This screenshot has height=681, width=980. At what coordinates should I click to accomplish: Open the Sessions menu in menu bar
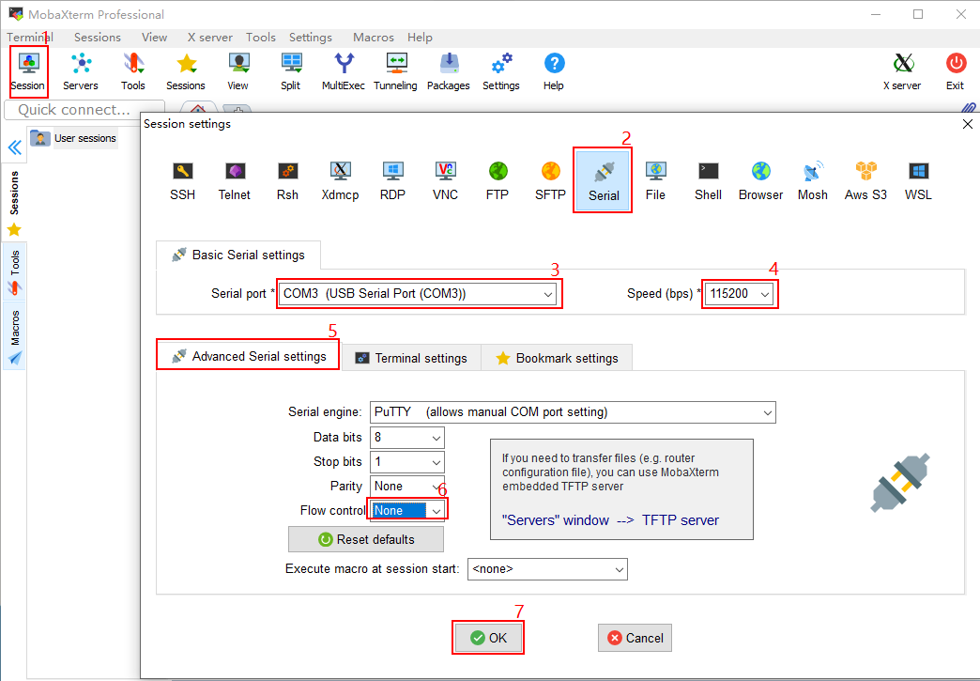[x=98, y=38]
